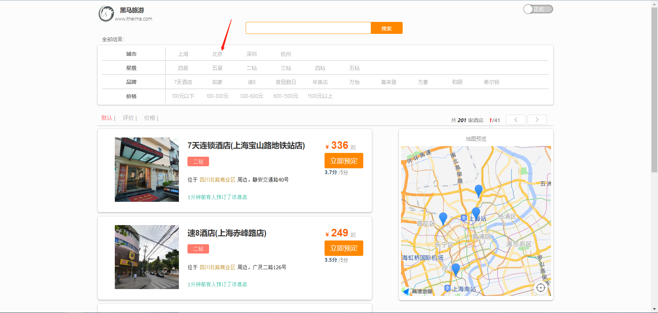Viewport: 658px width, 313px height.
Task: Click 二钻 tag on 7天连锁酒店 card
Action: [198, 161]
